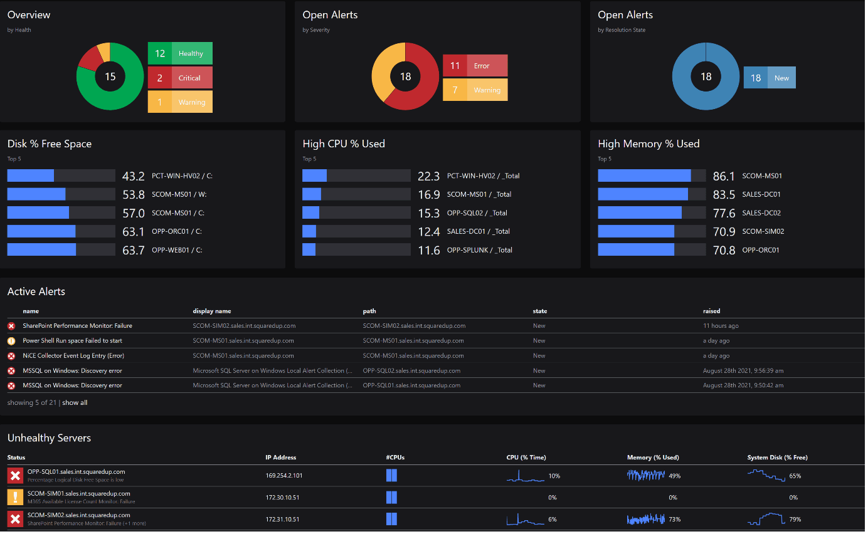Image resolution: width=868 pixels, height=534 pixels.
Task: Open the "show all" link under Active Alerts
Action: tap(75, 403)
